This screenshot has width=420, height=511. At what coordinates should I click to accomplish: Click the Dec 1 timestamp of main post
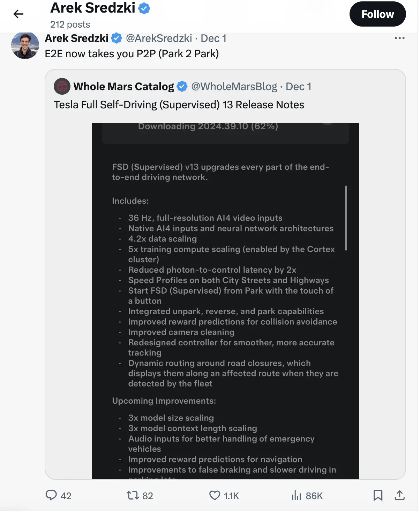[x=213, y=38]
